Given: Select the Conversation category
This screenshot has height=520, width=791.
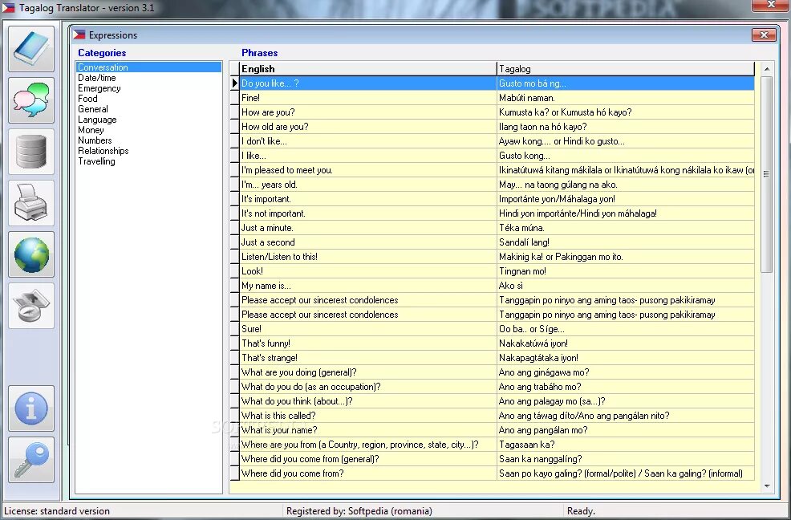Looking at the screenshot, I should coord(148,67).
